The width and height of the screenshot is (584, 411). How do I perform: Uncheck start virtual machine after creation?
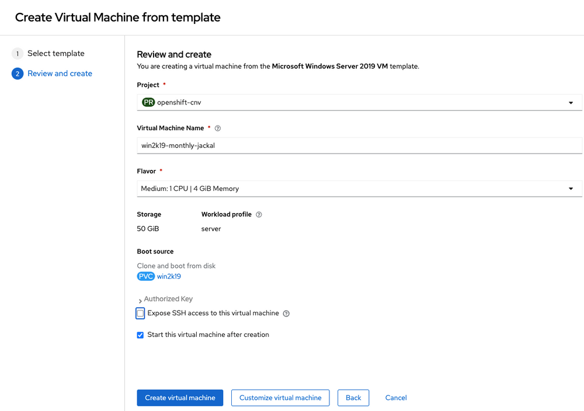[140, 335]
